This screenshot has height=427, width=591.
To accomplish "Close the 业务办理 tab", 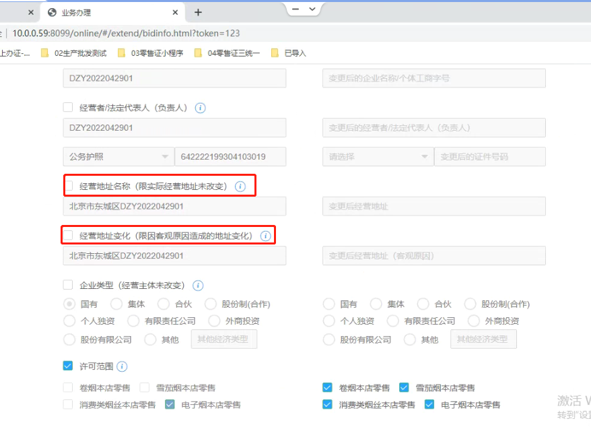I will [175, 12].
